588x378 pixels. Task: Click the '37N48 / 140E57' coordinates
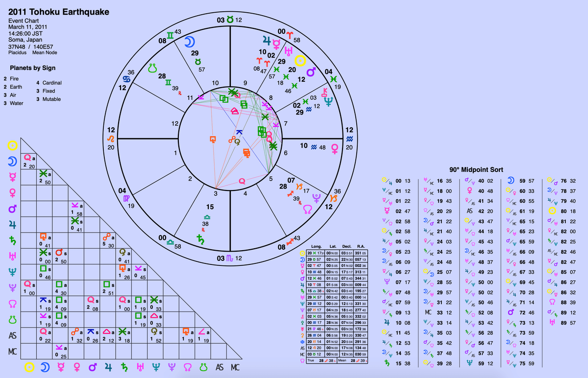pos(30,46)
